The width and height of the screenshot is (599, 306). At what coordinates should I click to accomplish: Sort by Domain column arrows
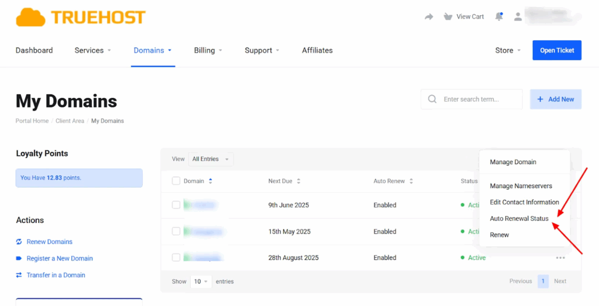point(211,181)
